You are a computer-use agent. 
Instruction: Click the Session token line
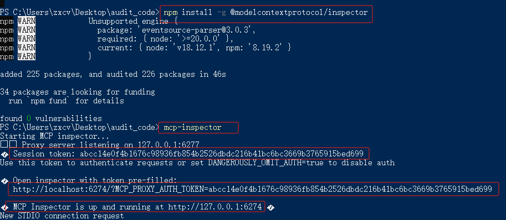pos(188,154)
